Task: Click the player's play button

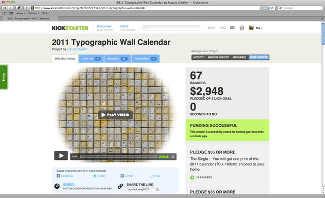Action: click(61, 156)
